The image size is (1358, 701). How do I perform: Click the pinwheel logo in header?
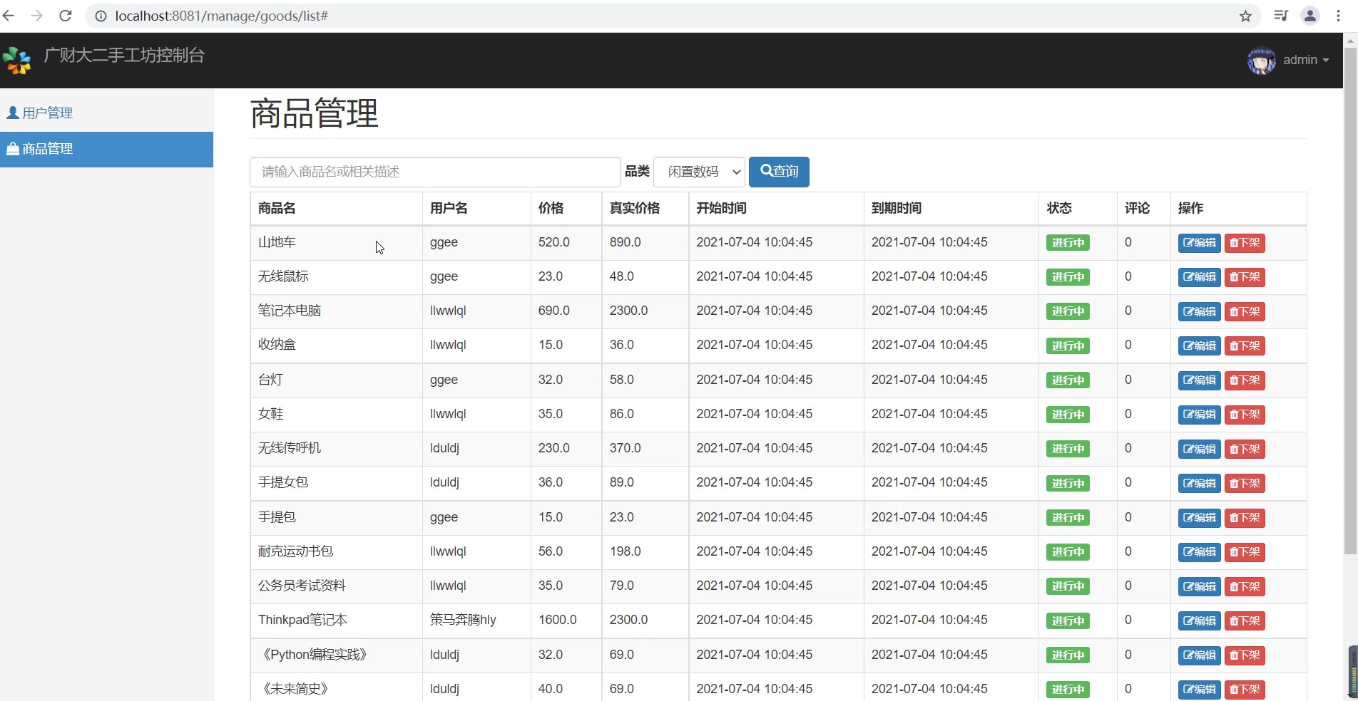[x=17, y=61]
